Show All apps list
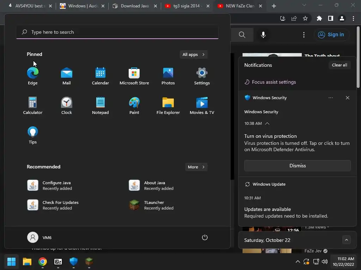Viewport: 361px width, 270px height. [194, 54]
